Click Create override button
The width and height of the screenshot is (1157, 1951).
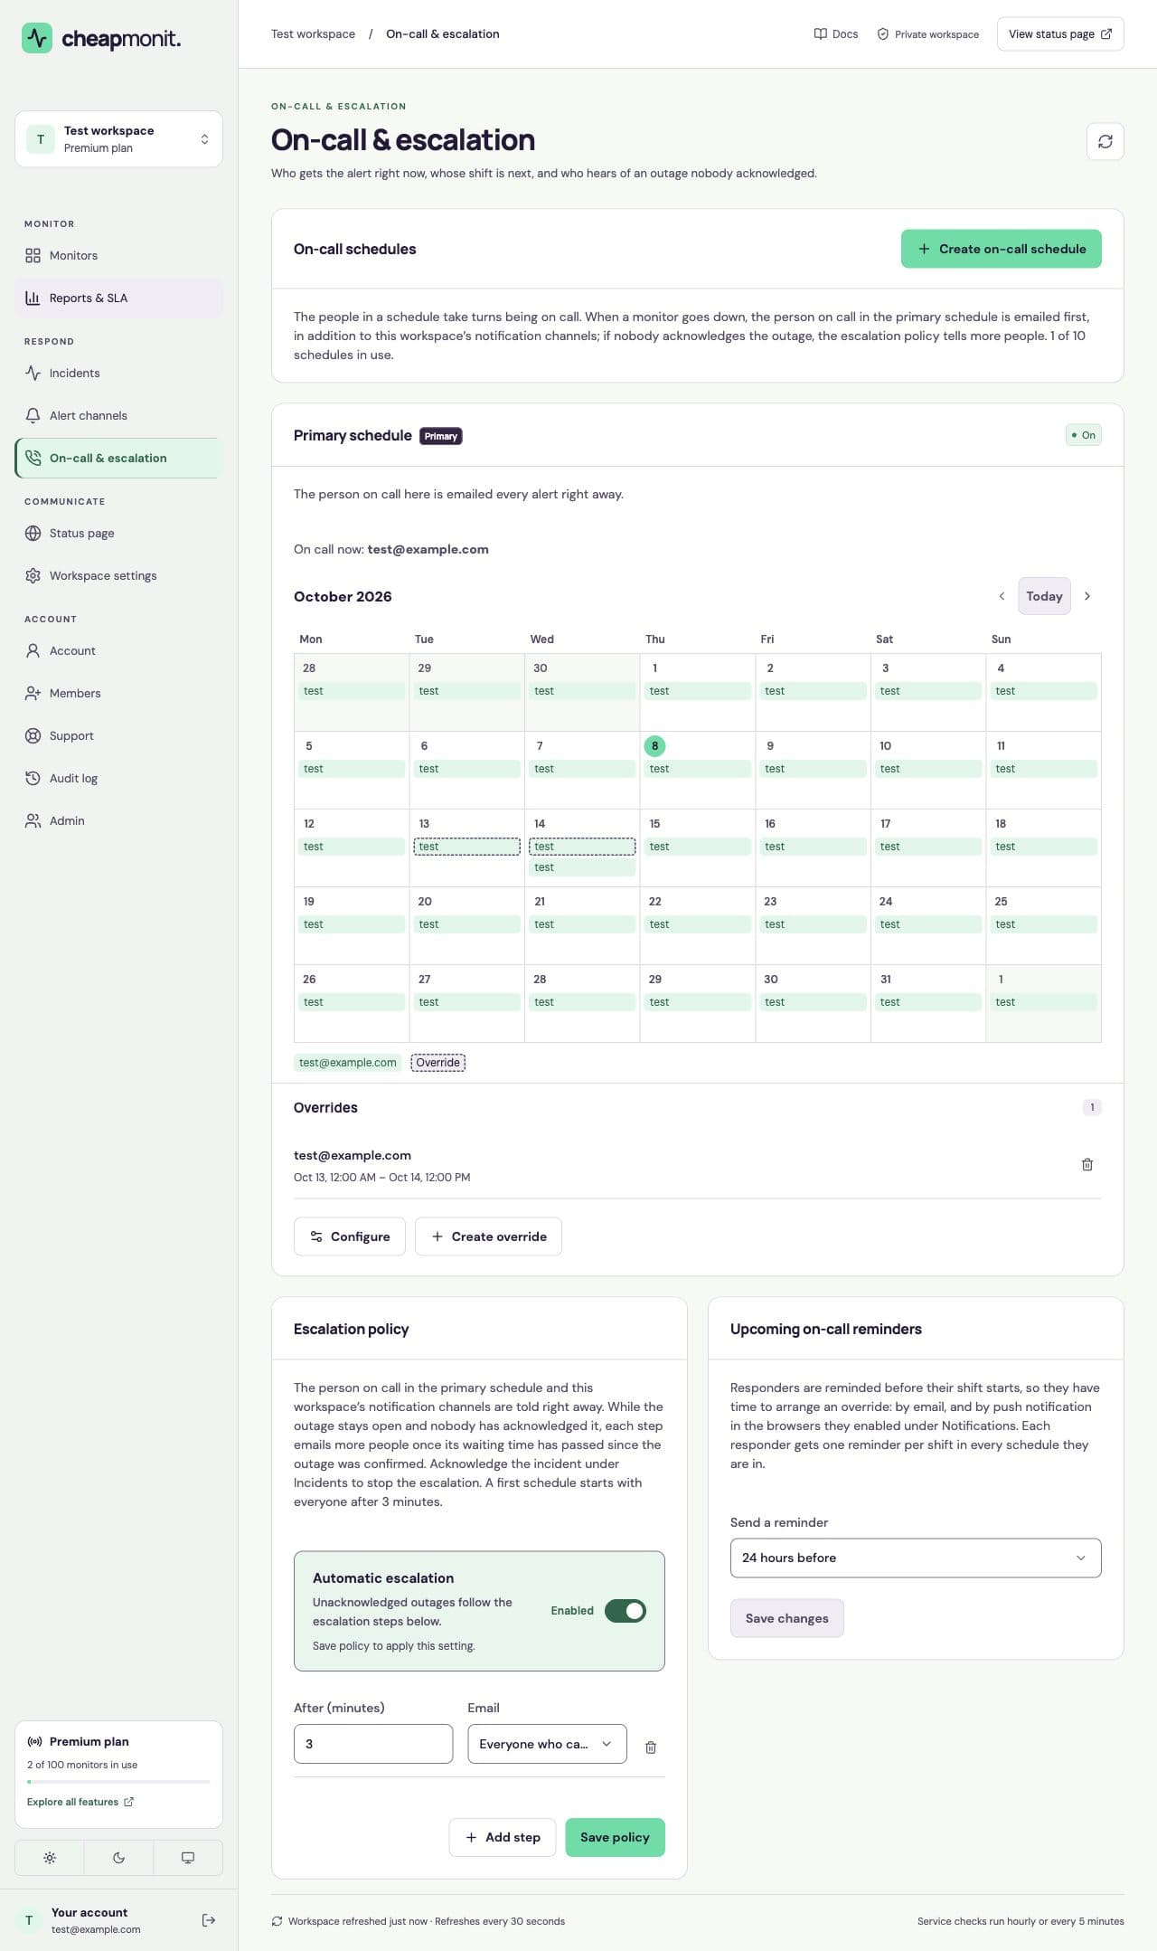pos(488,1236)
